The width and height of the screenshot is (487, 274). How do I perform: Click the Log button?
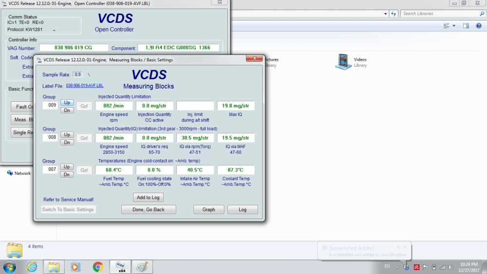coord(243,209)
